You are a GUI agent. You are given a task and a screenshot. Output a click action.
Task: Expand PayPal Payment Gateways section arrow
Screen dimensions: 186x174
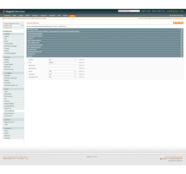[x=181, y=34]
